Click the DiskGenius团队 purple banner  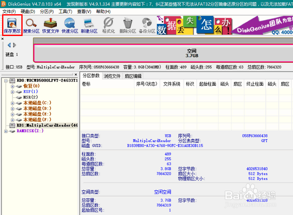click(262, 26)
